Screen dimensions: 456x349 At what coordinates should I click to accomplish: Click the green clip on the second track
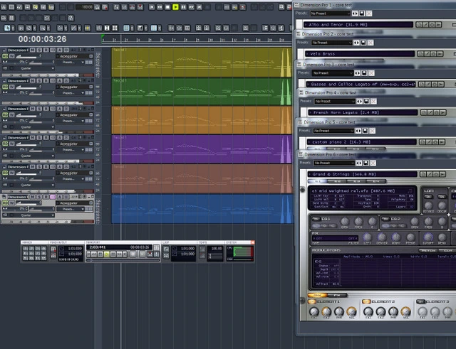click(x=201, y=92)
